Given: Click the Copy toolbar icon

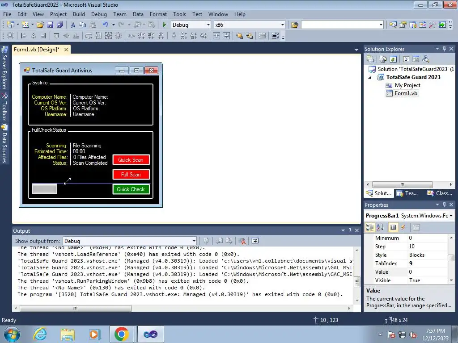Looking at the screenshot, I should [x=83, y=25].
